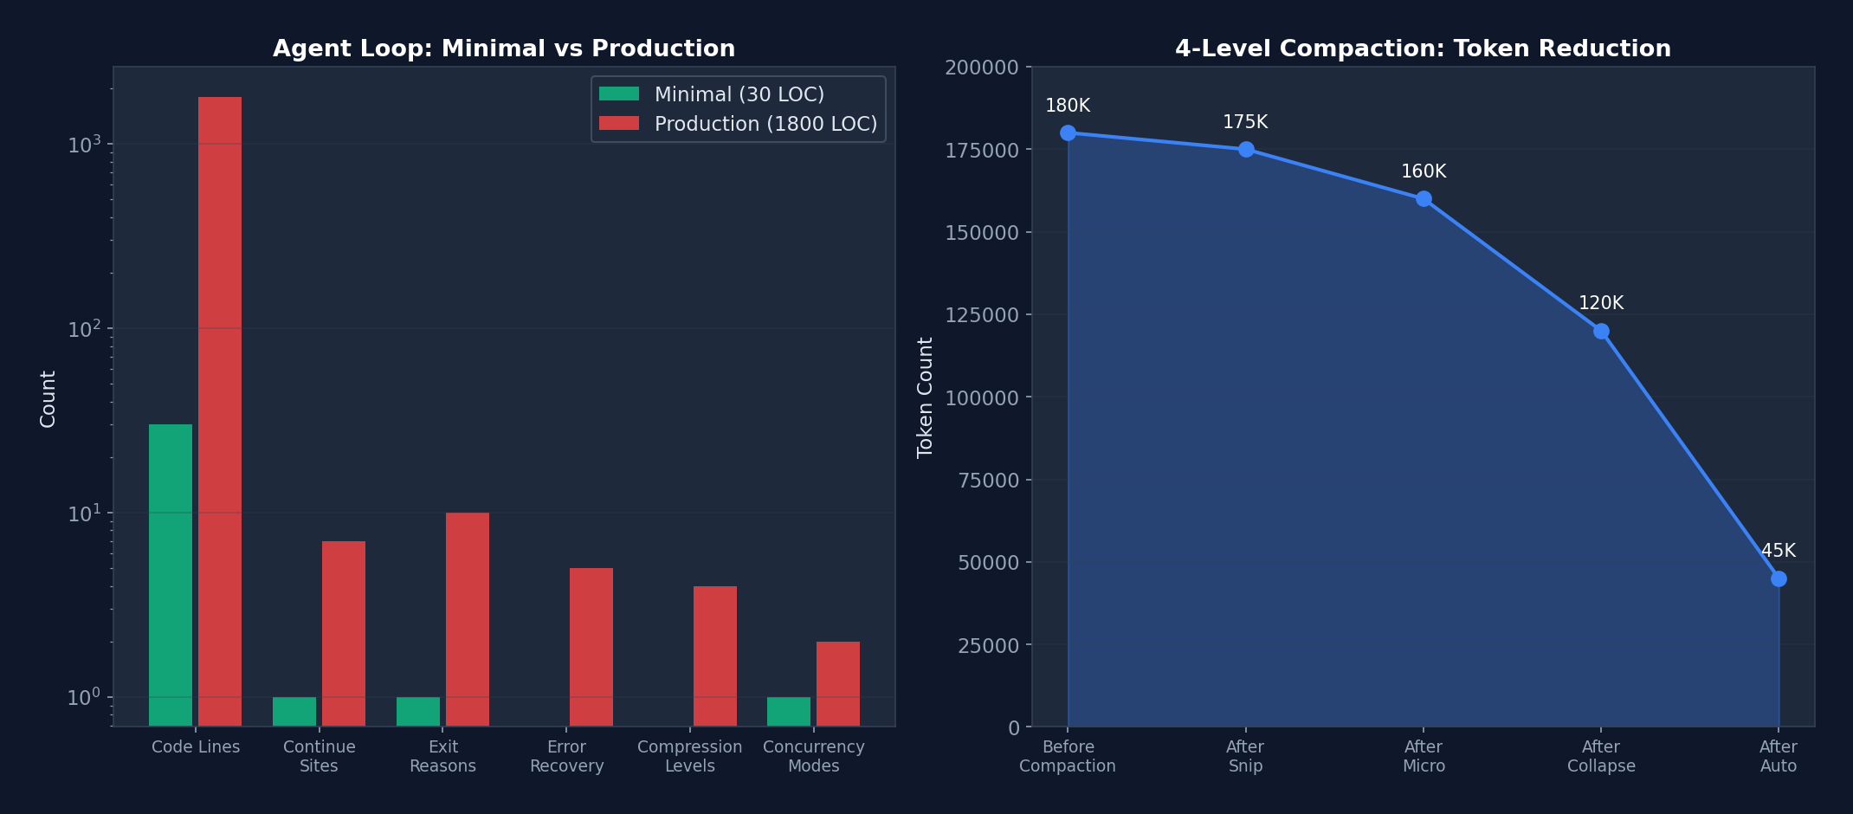Select the 'Continue Sites' axis label
The width and height of the screenshot is (1853, 814).
[319, 756]
